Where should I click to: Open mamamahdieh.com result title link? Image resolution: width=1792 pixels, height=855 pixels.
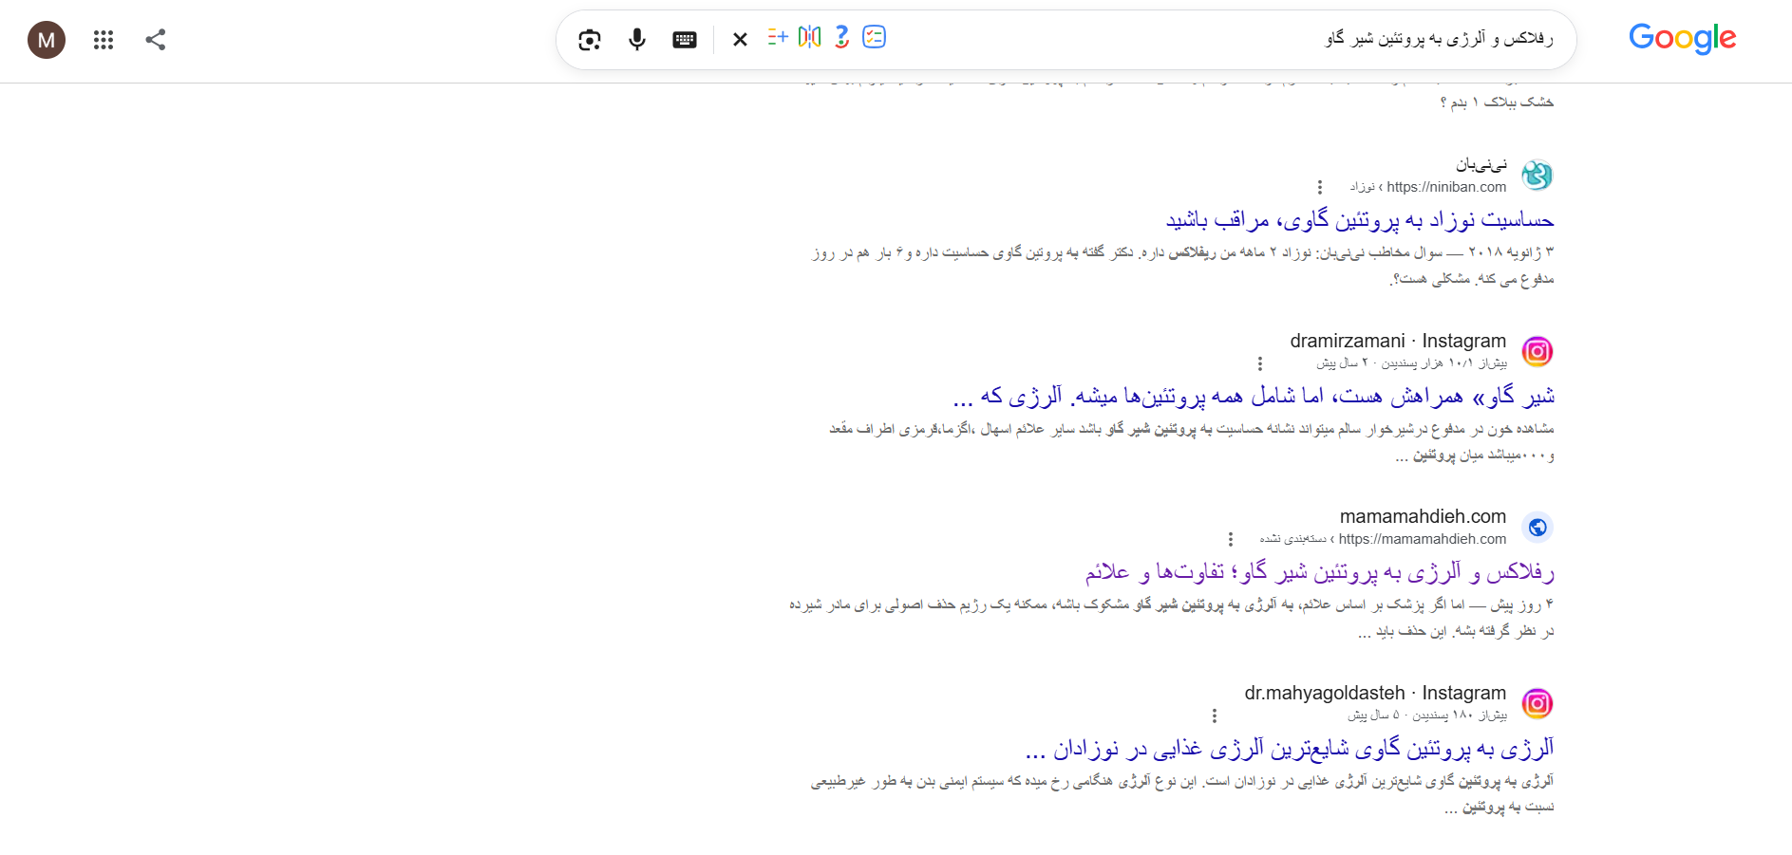click(1320, 572)
